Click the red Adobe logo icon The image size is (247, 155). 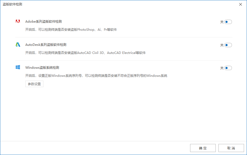point(18,21)
